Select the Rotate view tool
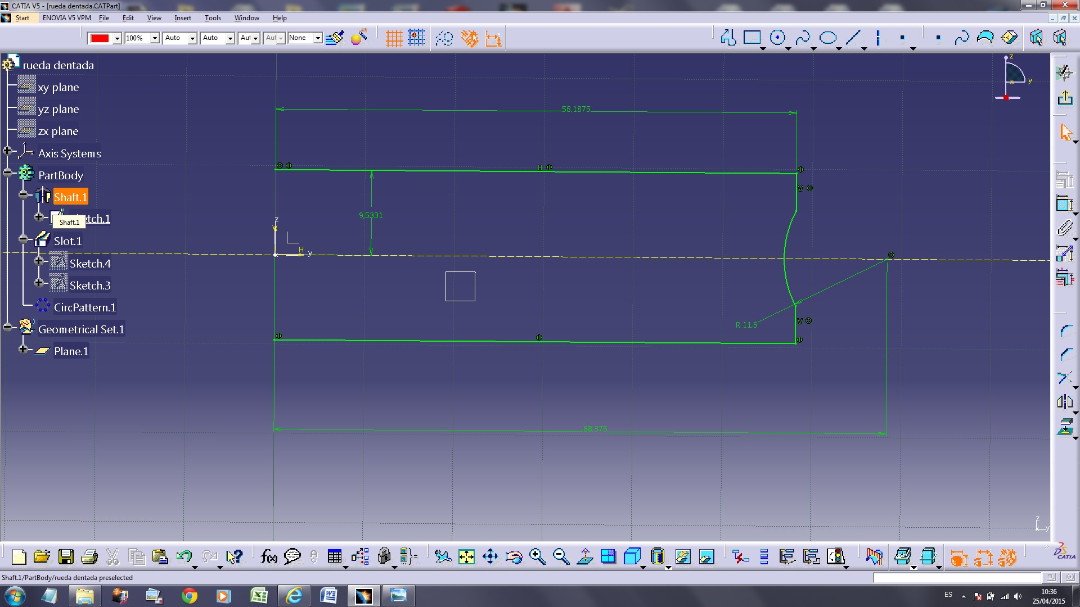The width and height of the screenshot is (1080, 607). [514, 556]
